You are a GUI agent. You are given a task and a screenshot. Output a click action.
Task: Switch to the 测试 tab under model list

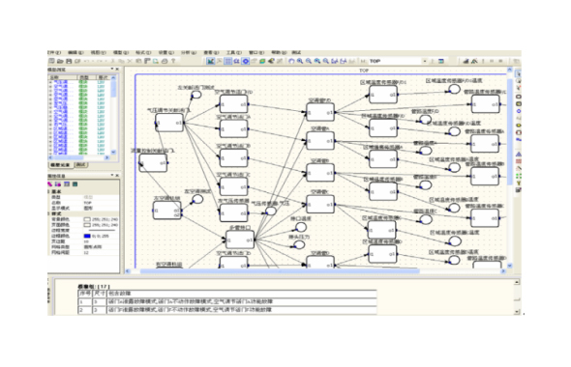(x=80, y=165)
